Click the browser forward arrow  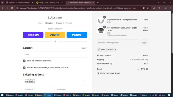point(7,8)
